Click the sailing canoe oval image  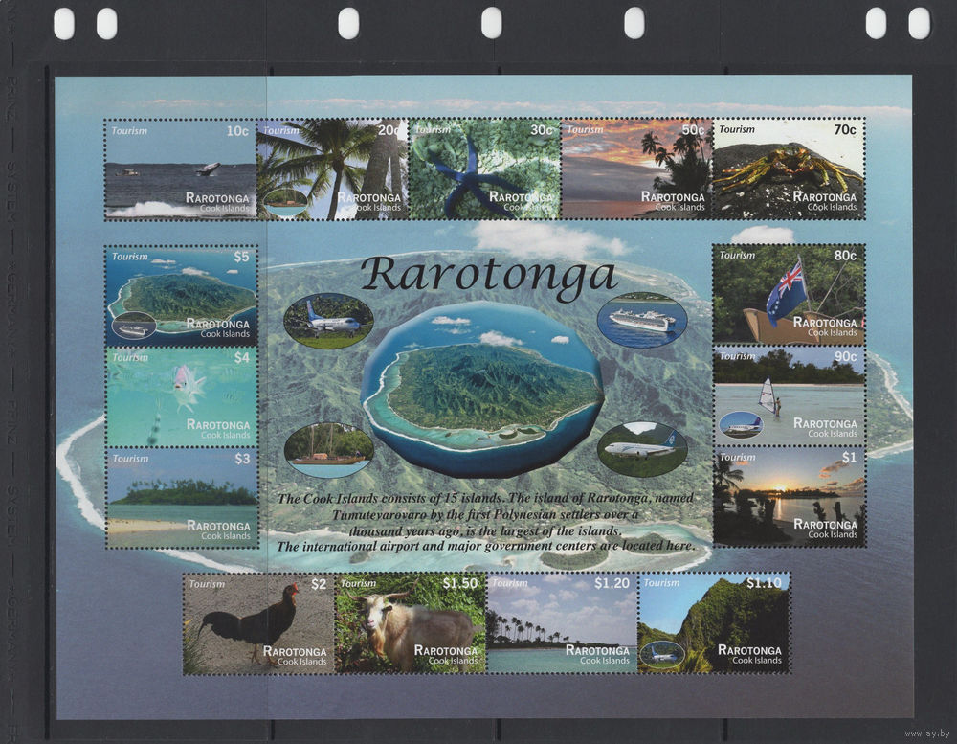328,449
